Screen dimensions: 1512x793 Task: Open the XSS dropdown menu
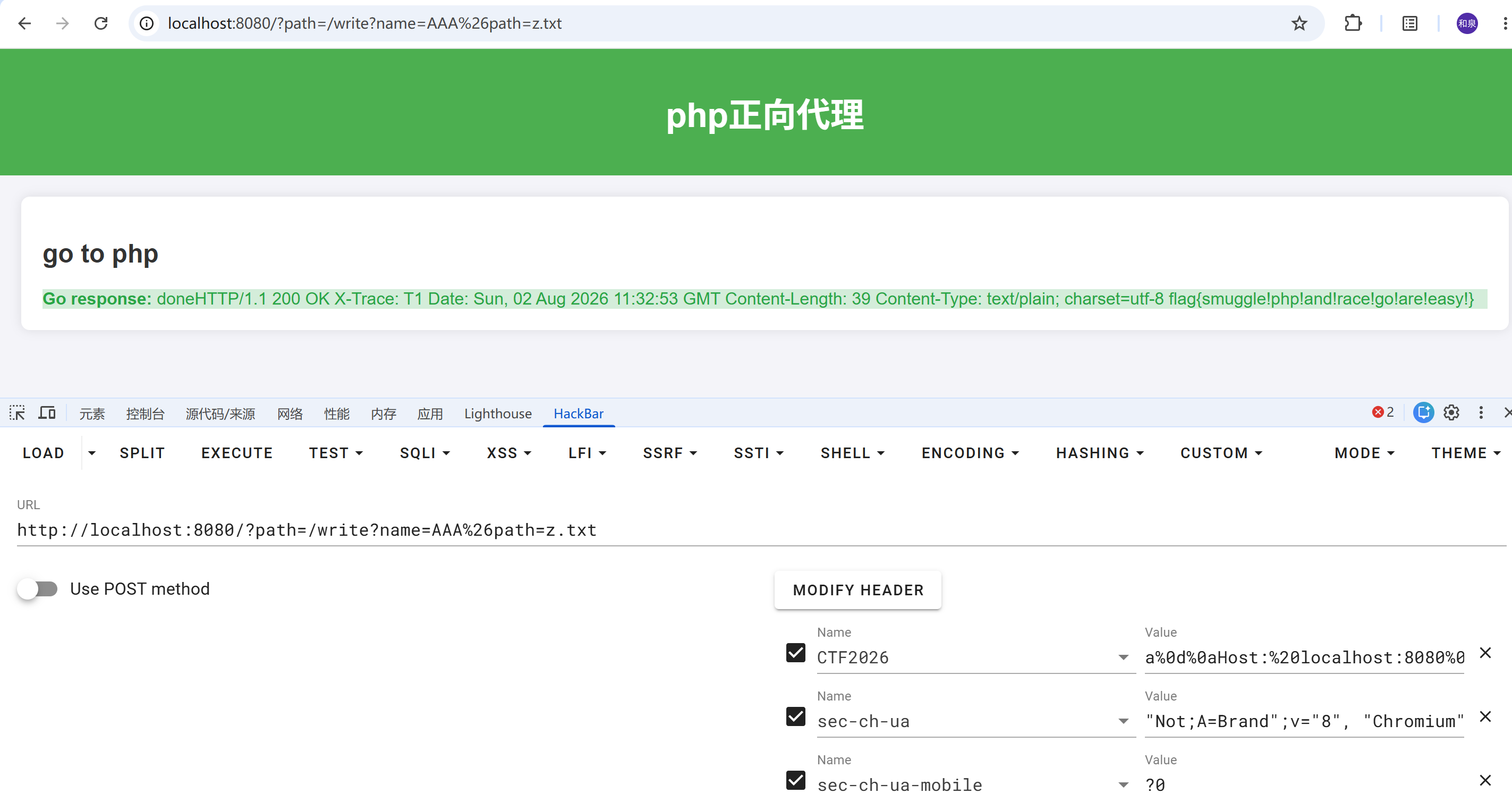[509, 453]
